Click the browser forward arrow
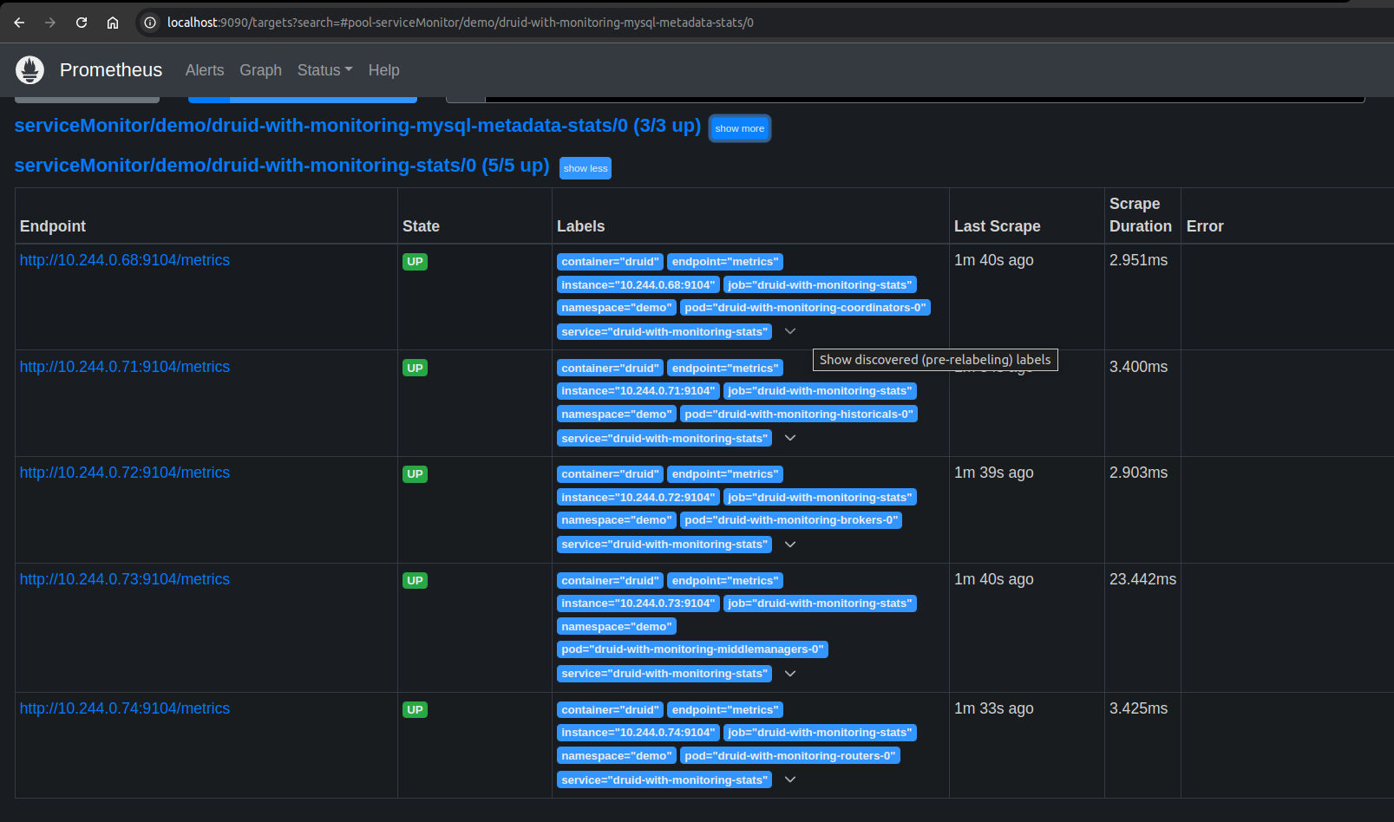Viewport: 1394px width, 822px height. pos(50,23)
